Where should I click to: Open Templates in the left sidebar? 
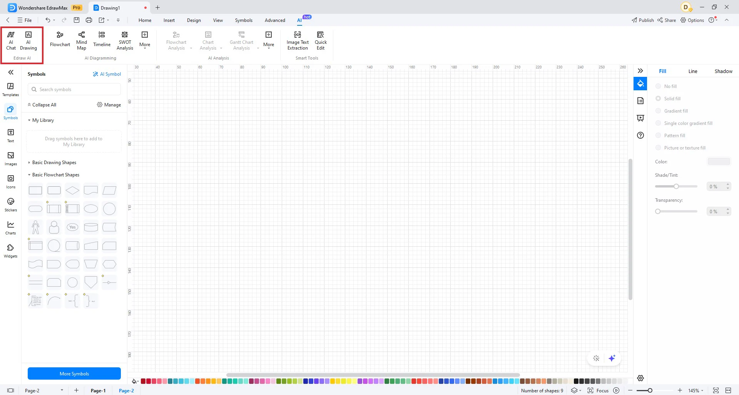click(10, 89)
